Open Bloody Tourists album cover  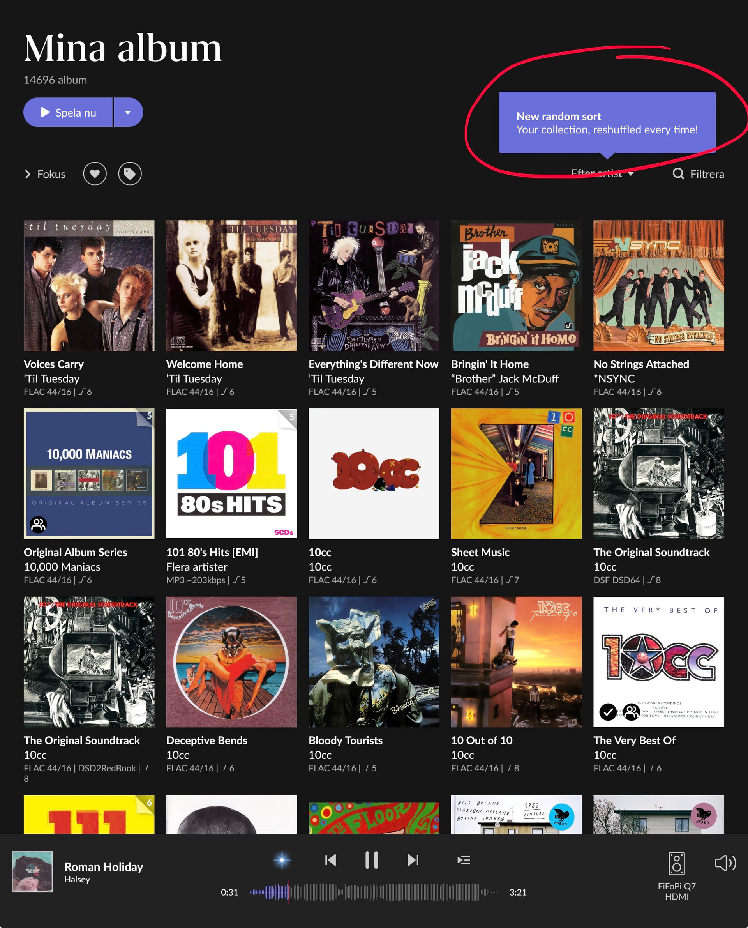(374, 662)
